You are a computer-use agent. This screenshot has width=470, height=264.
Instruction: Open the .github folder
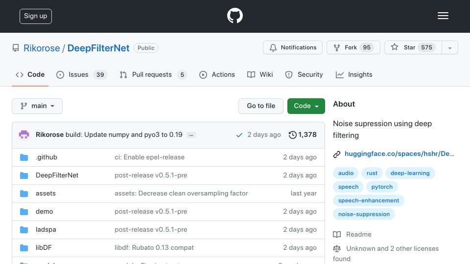point(47,157)
